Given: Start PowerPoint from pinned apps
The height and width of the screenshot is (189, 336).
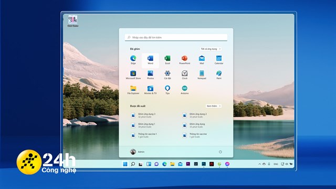Looking at the screenshot, I should pos(184,60).
